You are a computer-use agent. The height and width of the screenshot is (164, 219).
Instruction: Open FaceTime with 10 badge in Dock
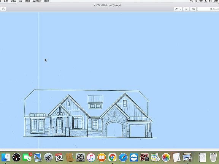click(27, 157)
